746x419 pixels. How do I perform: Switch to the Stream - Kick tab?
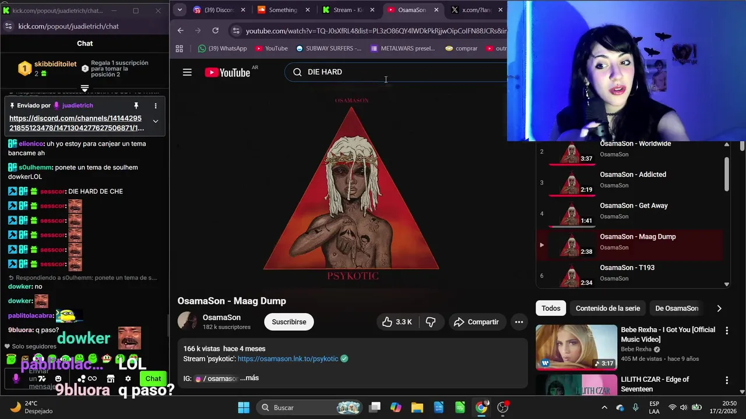coord(348,10)
